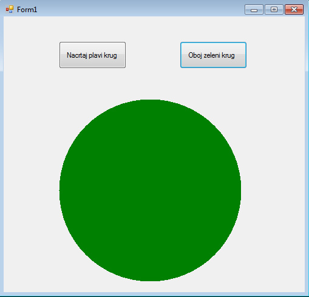The width and height of the screenshot is (309, 297).
Task: Select the focused button with blue outline
Action: [213, 55]
